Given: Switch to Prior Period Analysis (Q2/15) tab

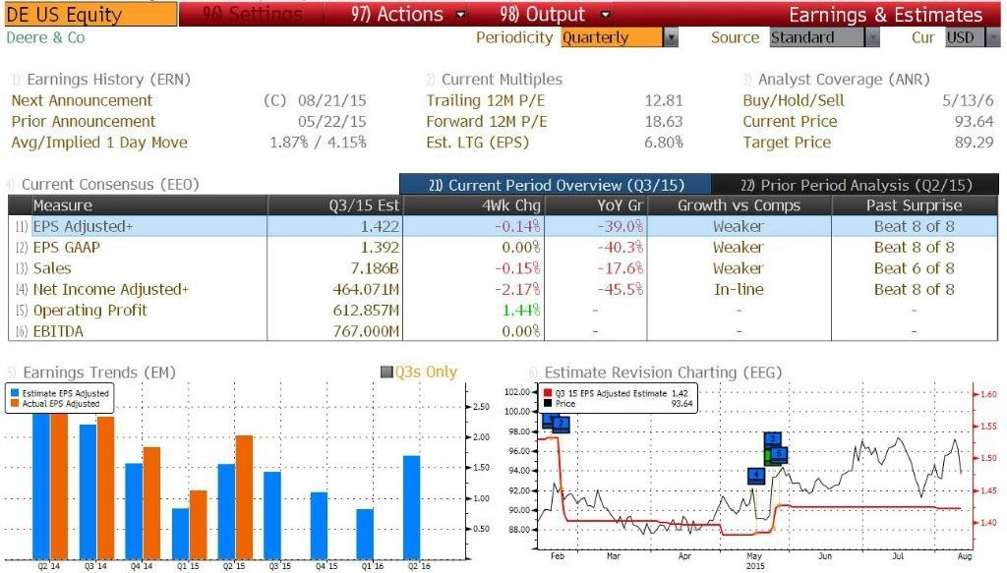Looking at the screenshot, I should [856, 185].
